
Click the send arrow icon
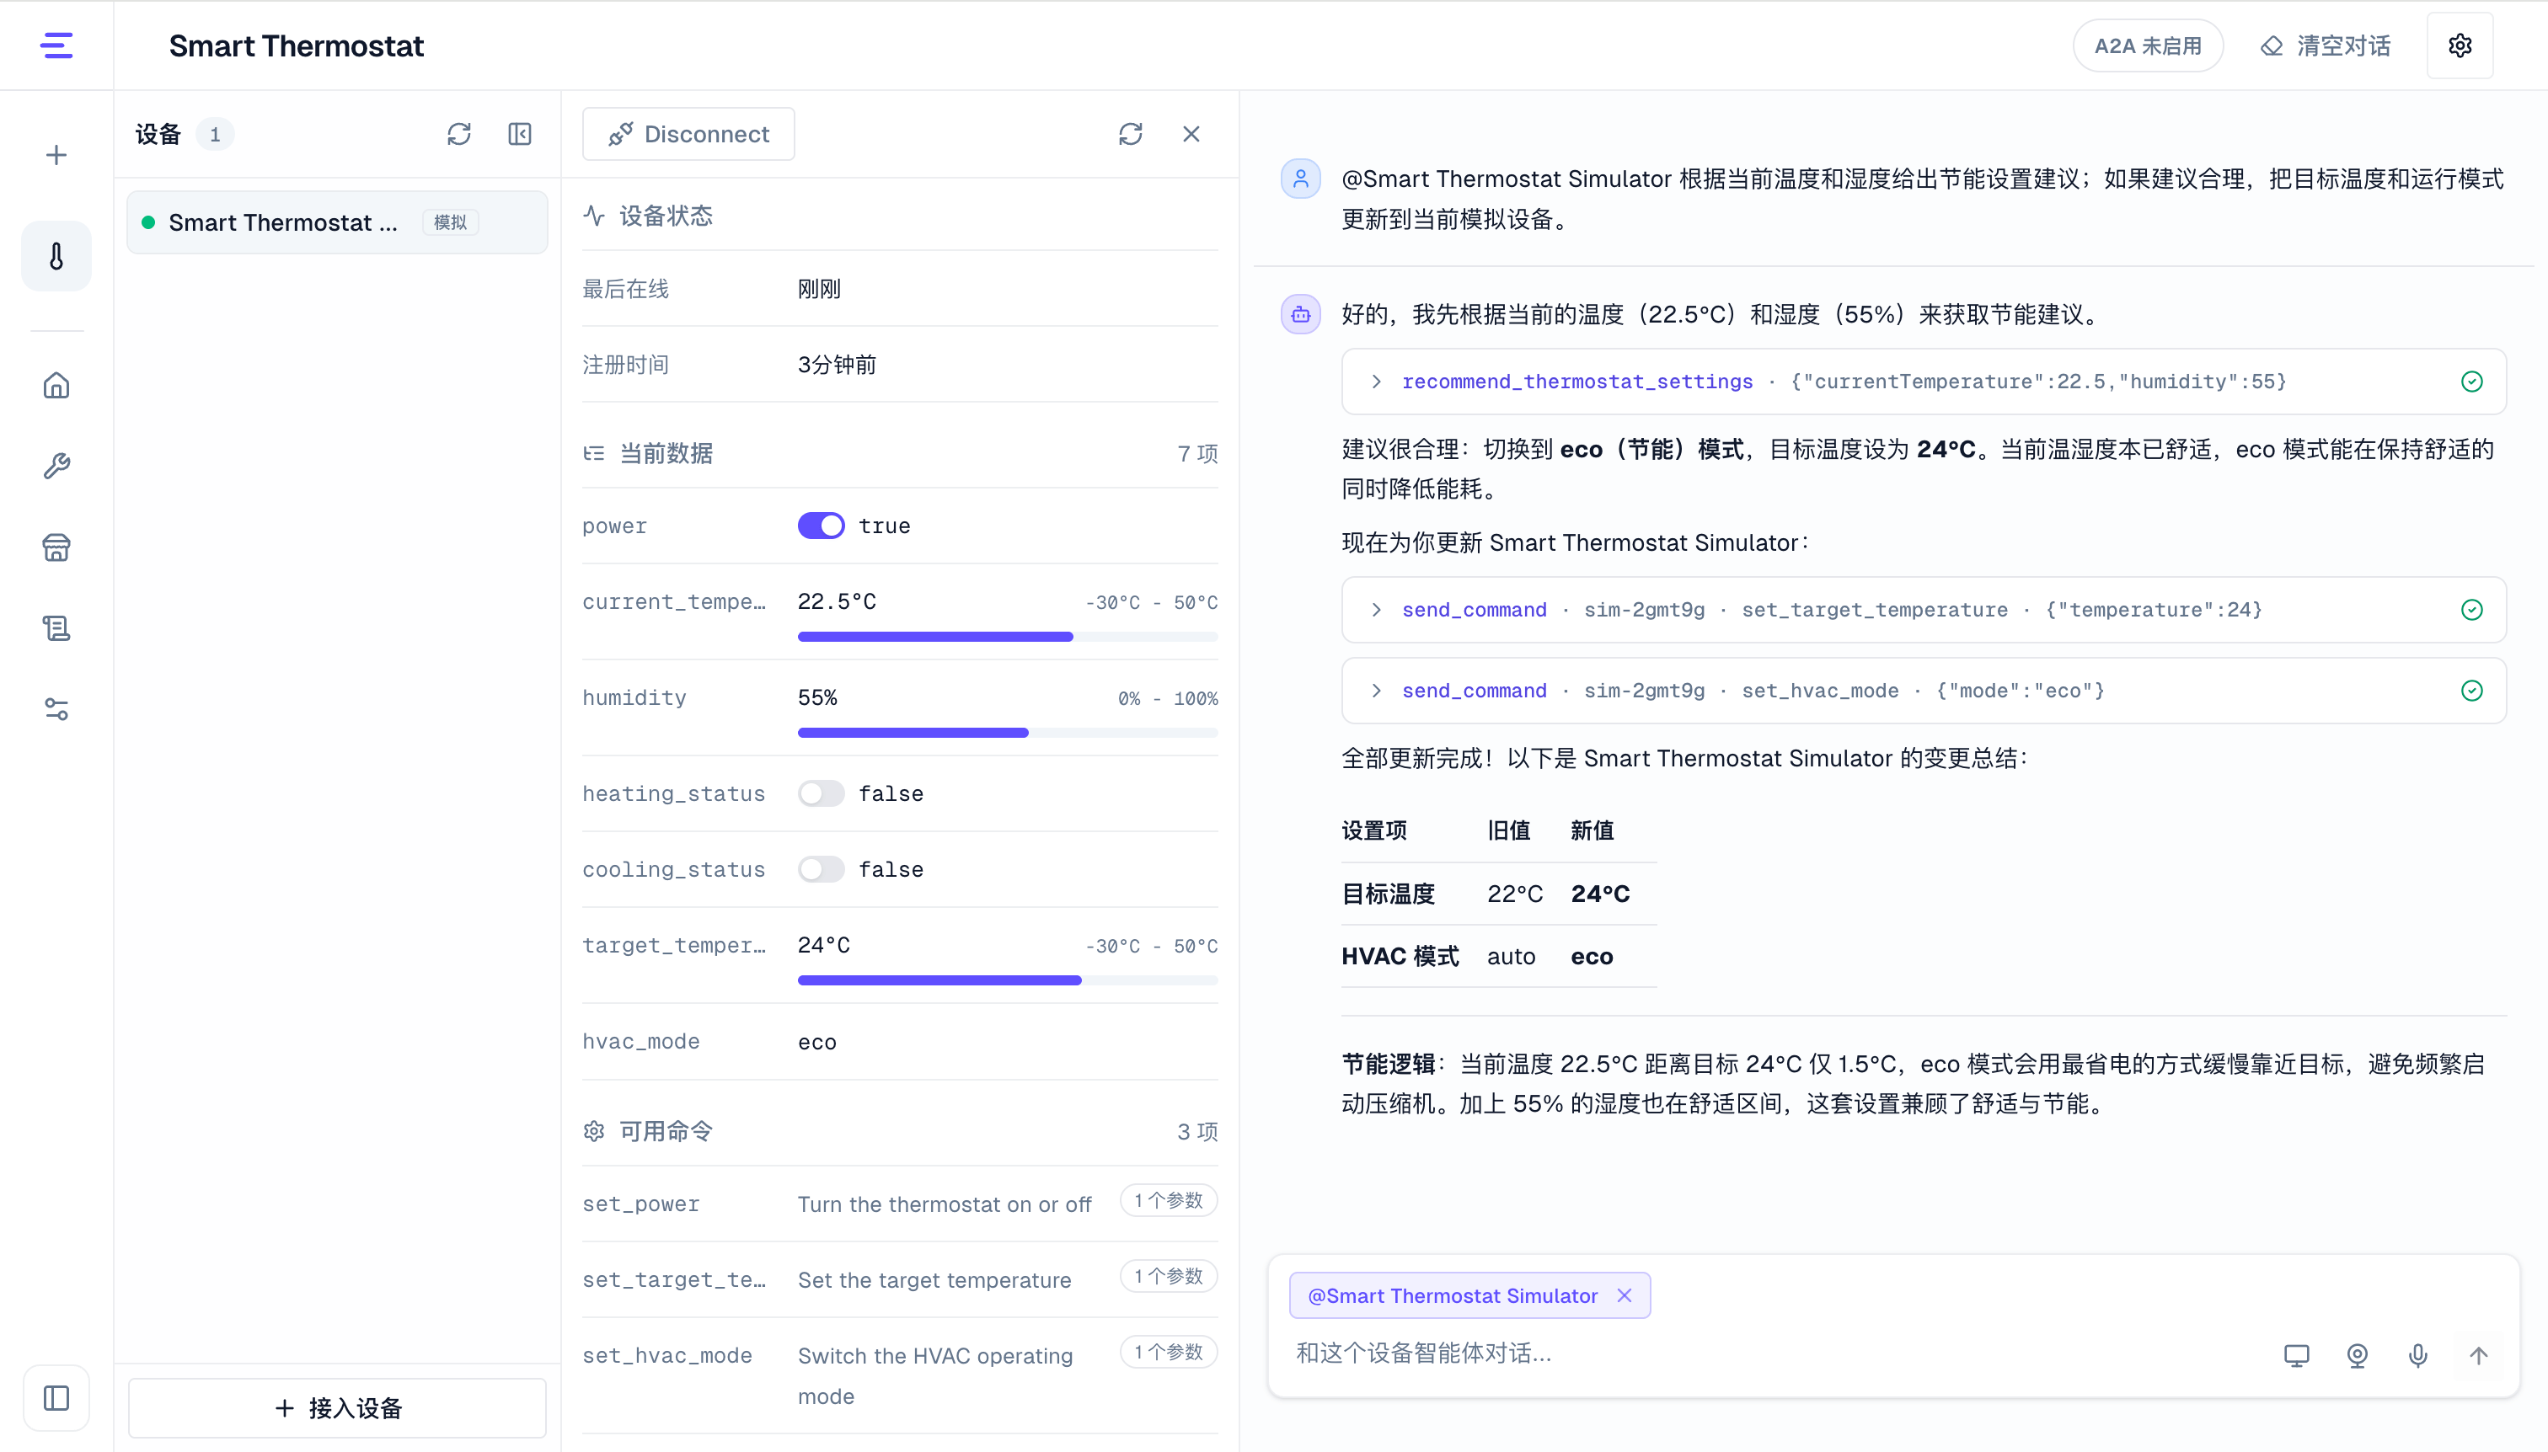point(2479,1355)
